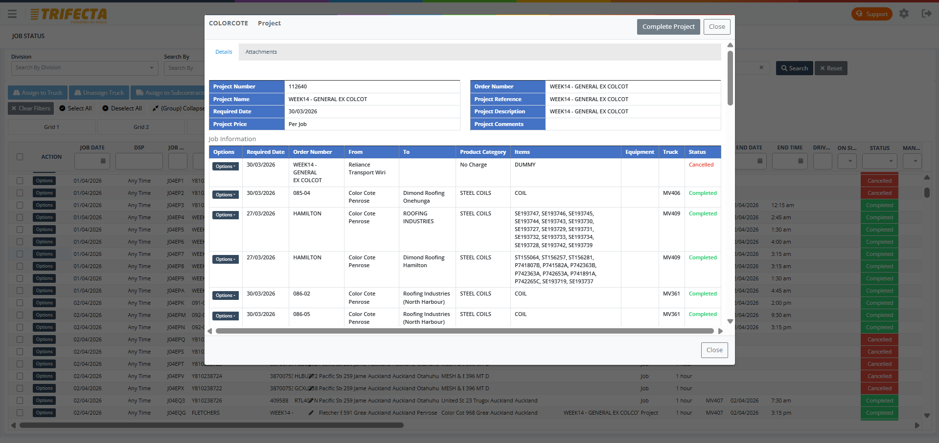Click the job grid's horizontal scrollbar
Viewport: 939px width, 443px height.
(x=211, y=425)
